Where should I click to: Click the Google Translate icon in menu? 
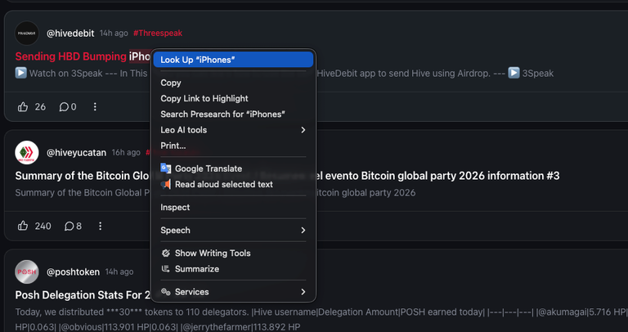click(165, 168)
